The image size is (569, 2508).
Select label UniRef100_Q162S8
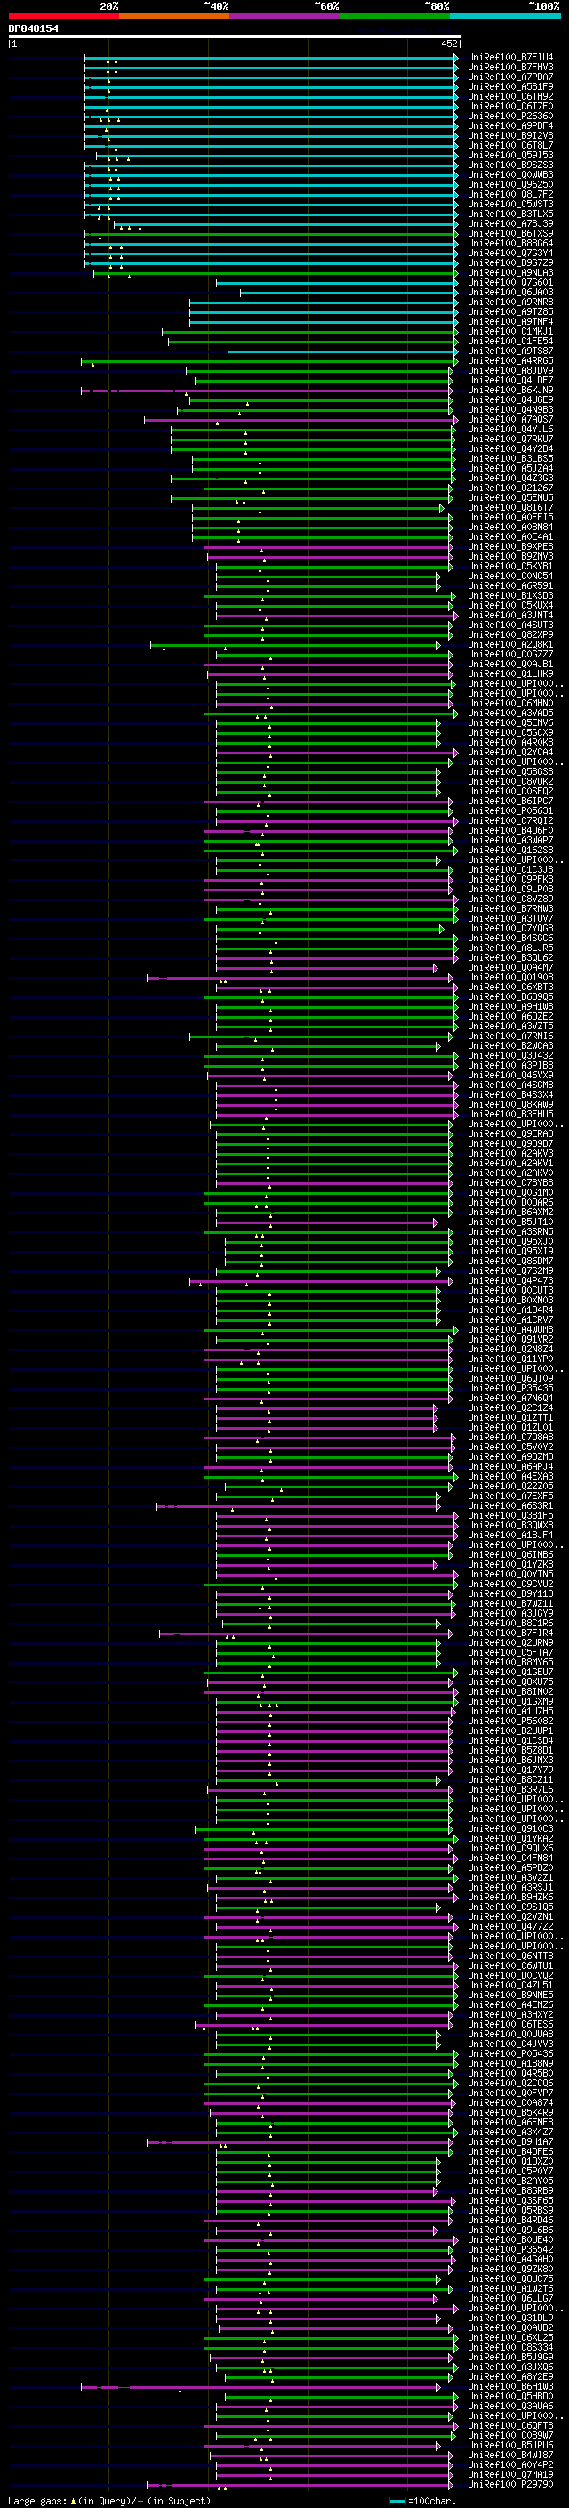[x=509, y=850]
